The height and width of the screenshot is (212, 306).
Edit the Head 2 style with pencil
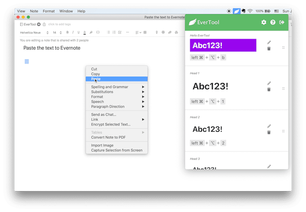pyautogui.click(x=269, y=126)
